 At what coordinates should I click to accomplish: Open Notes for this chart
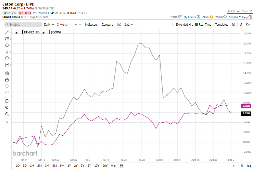176,17
